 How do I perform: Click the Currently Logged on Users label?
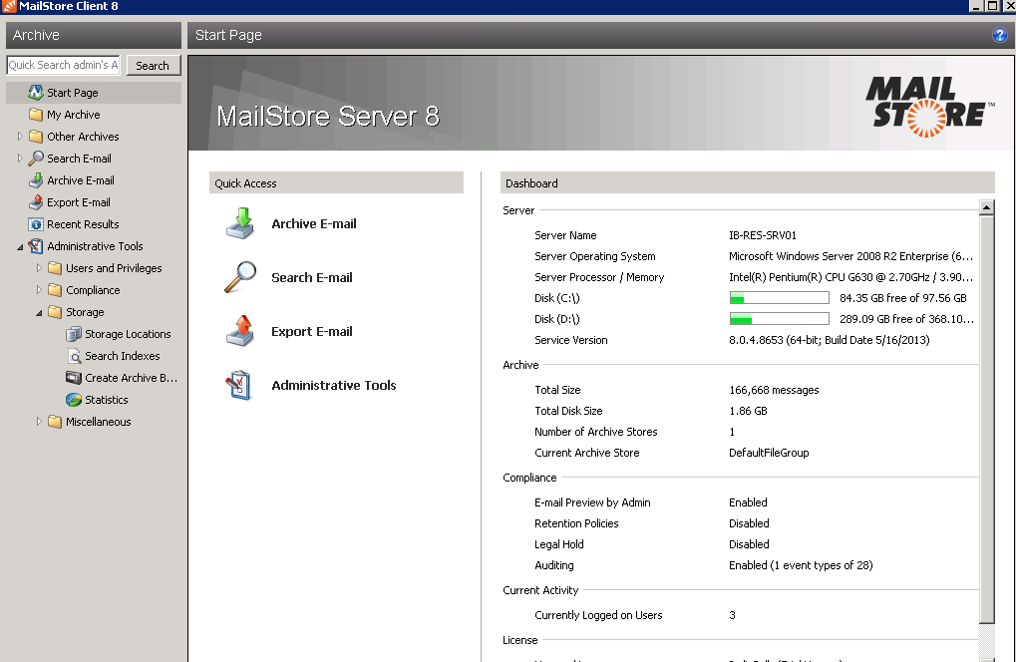(598, 615)
